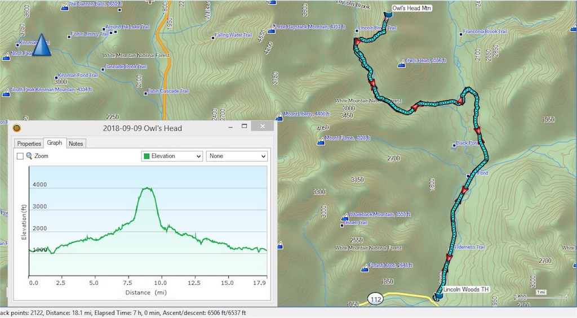
Task: Click the Lincoln Woods TH waypoint label
Action: pos(466,289)
